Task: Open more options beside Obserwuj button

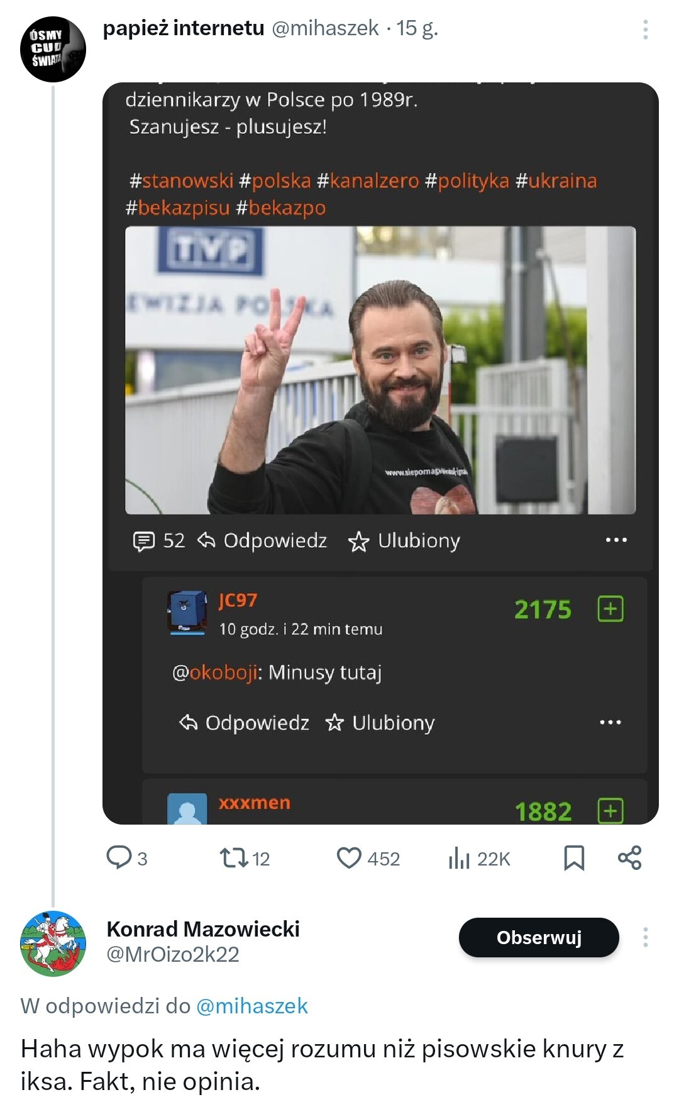Action: click(645, 937)
